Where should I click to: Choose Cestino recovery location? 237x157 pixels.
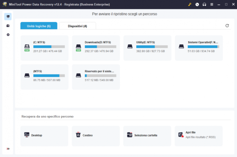[96, 136]
